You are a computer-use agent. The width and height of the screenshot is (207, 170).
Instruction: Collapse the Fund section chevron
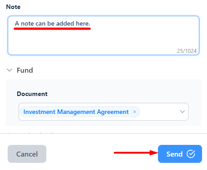click(x=9, y=70)
